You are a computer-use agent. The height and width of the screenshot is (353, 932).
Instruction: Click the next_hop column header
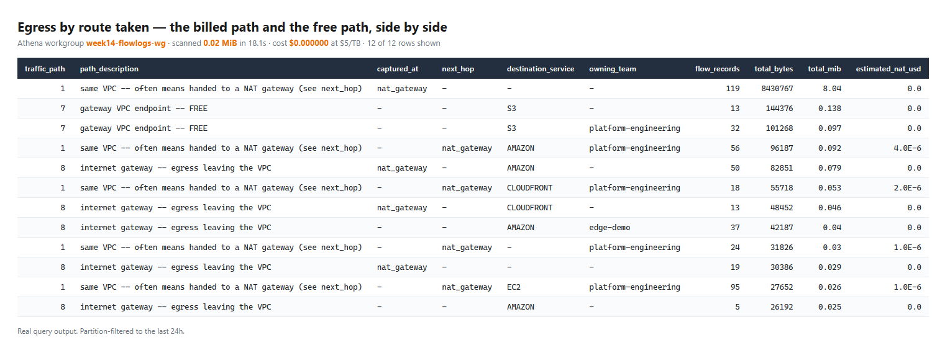pos(458,69)
